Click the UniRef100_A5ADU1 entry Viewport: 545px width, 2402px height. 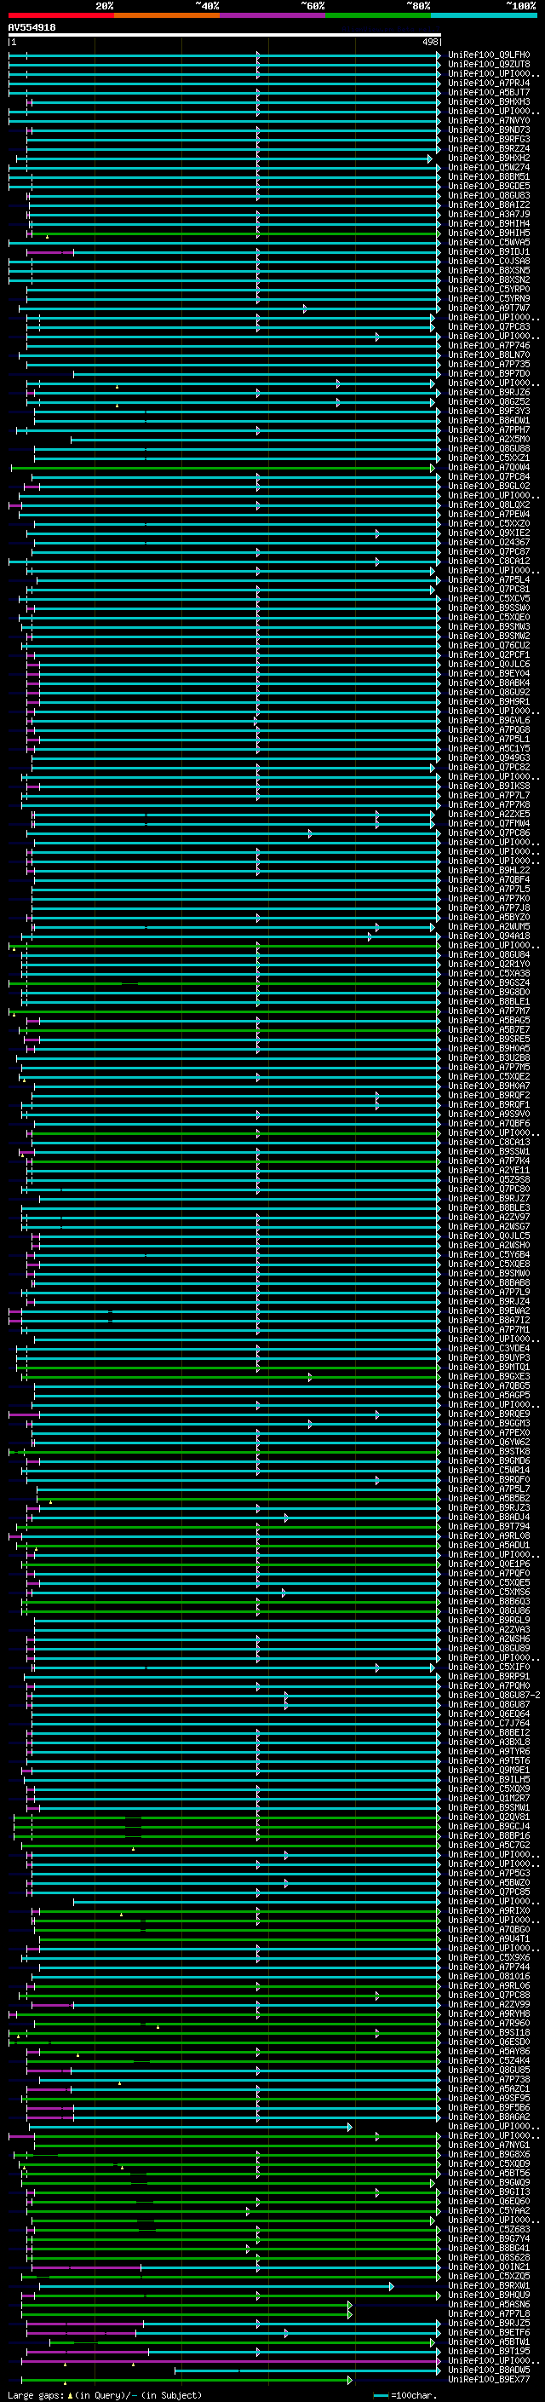point(488,1545)
